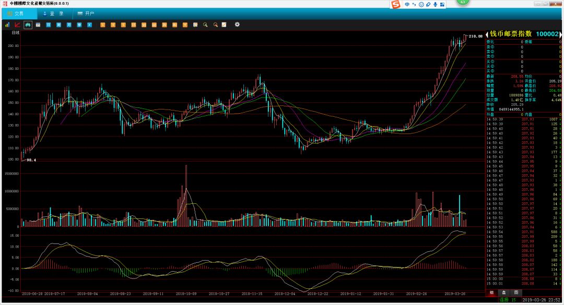The image size is (564, 305).
Task: Click the Sogou pen/skin icon
Action: [428, 4]
